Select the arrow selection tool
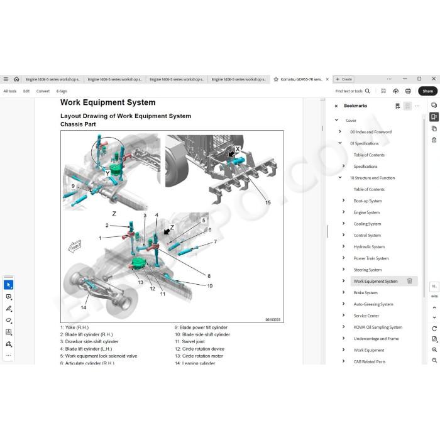The height and width of the screenshot is (440, 440). (x=8, y=285)
